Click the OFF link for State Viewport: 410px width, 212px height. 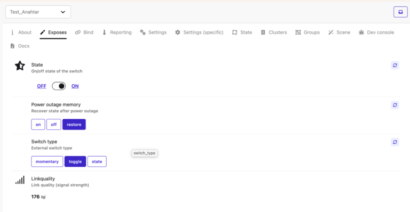(x=42, y=86)
